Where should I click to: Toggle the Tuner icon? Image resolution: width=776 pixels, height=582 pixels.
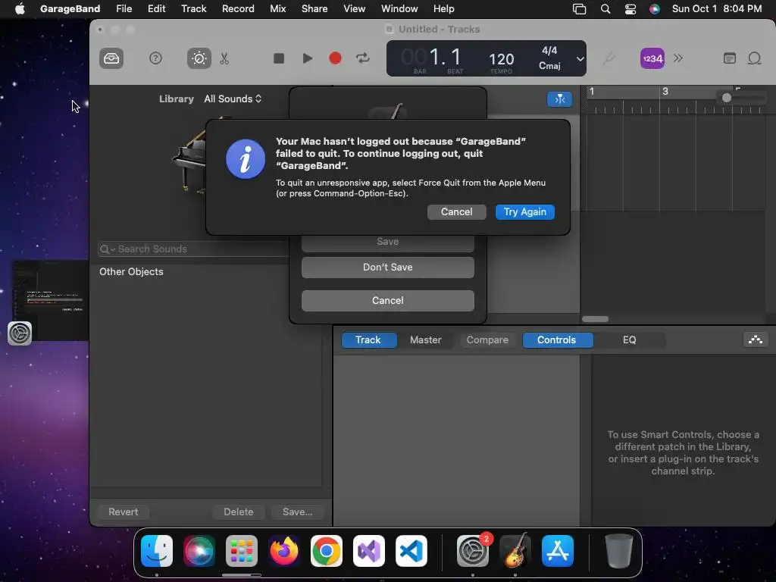pos(609,58)
